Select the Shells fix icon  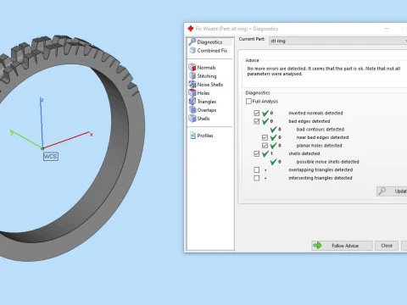192,118
